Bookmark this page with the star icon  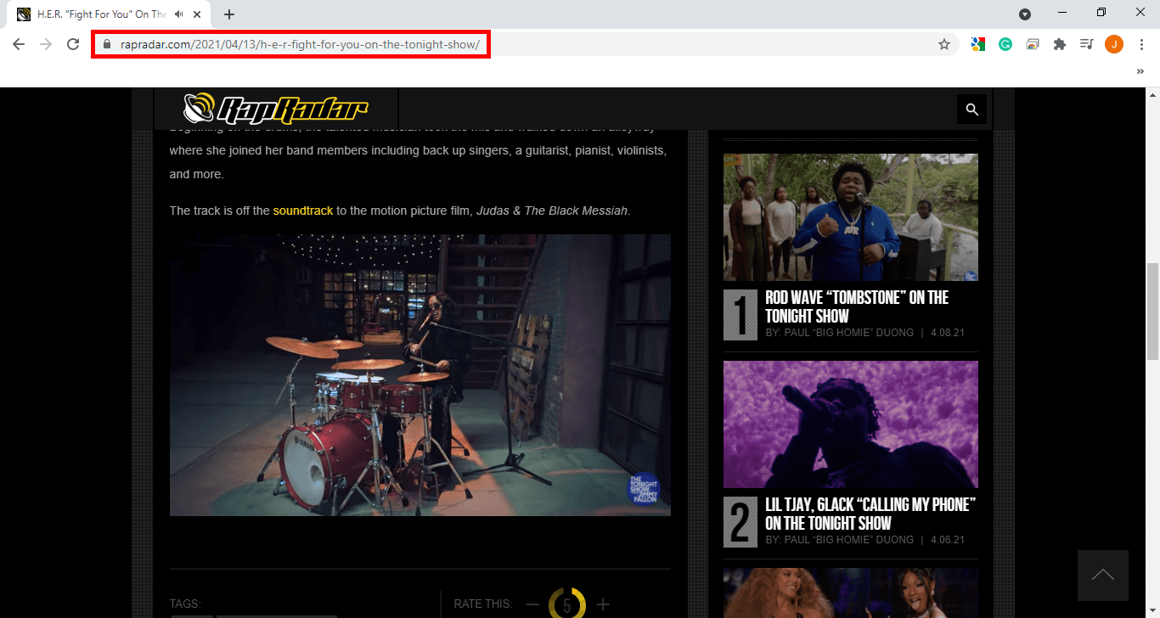point(944,44)
